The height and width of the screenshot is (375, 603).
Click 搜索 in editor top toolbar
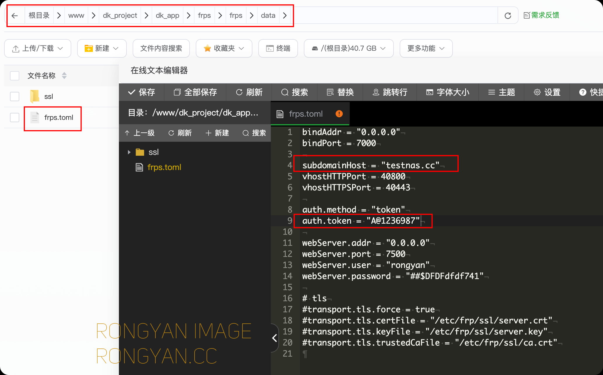(294, 92)
